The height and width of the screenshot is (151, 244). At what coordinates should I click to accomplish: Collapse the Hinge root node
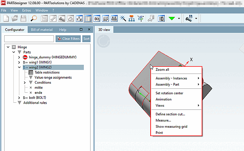[x=8, y=47]
